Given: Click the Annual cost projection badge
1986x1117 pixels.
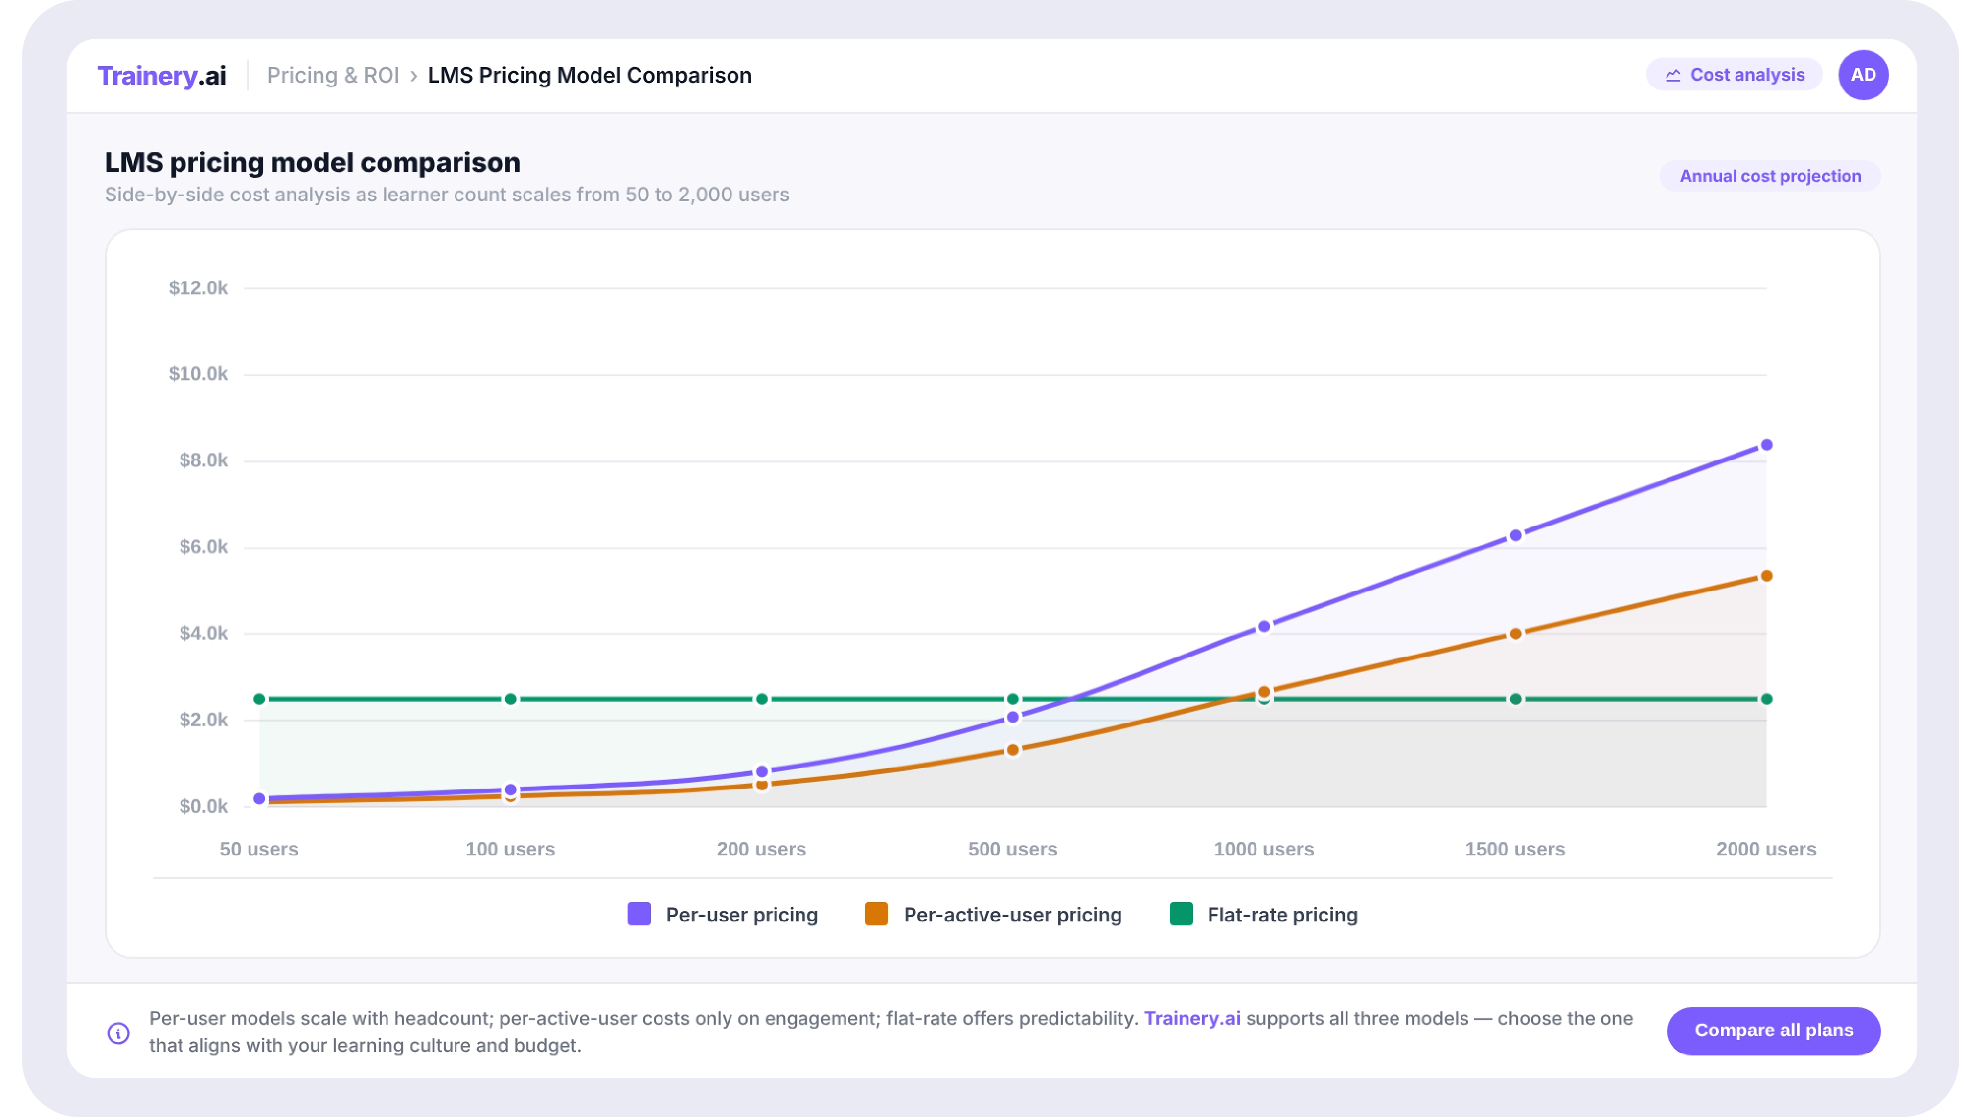Looking at the screenshot, I should (1770, 176).
